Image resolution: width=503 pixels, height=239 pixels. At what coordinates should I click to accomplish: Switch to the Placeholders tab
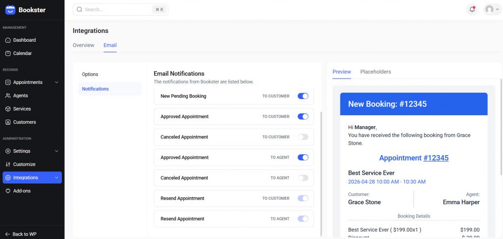click(x=376, y=72)
